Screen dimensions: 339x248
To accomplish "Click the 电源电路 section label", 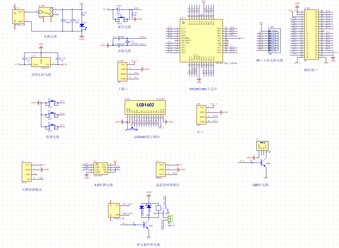I will 50,36.
